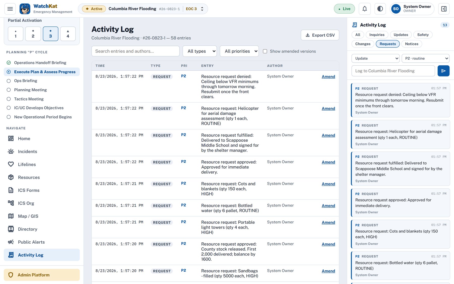Open Lifelines heart icon in navigation

[11, 164]
